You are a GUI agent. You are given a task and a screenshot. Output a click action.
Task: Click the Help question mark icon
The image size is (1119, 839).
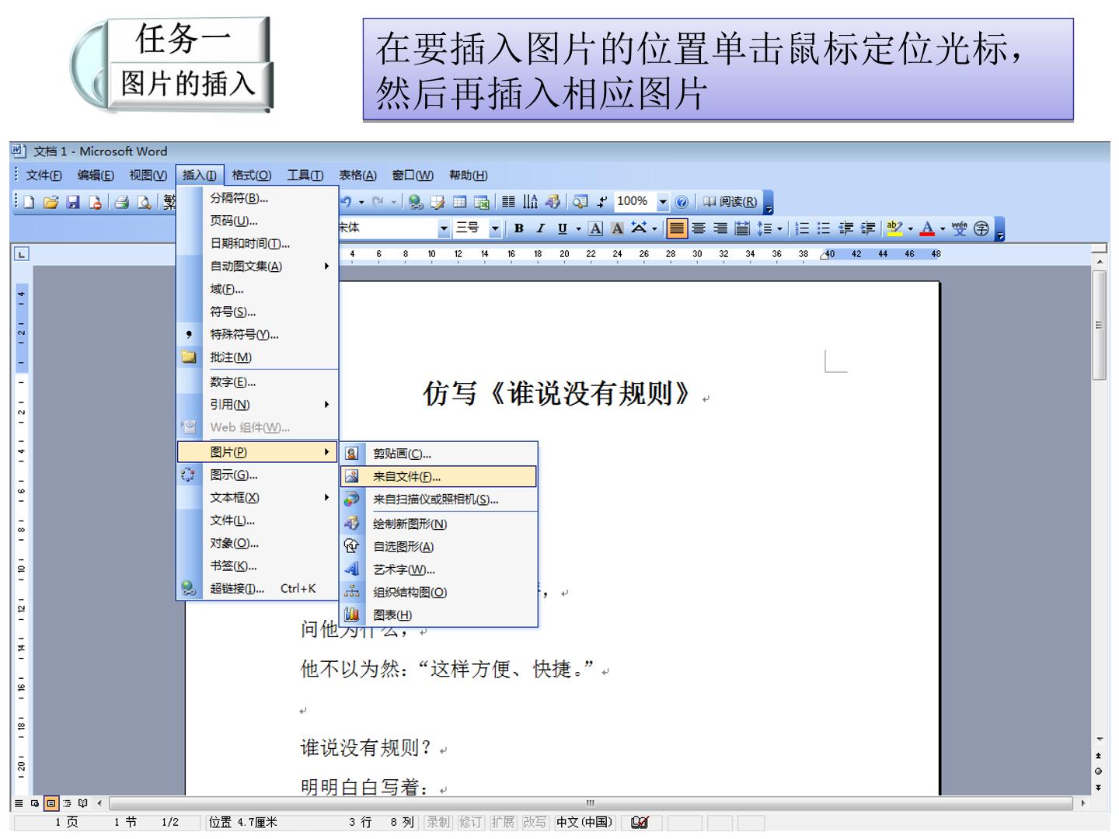682,203
